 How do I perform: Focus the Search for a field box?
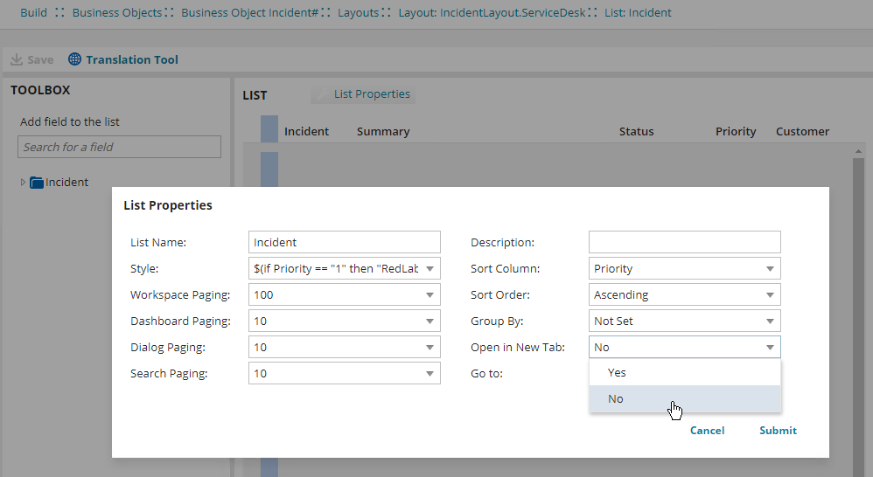tap(119, 147)
